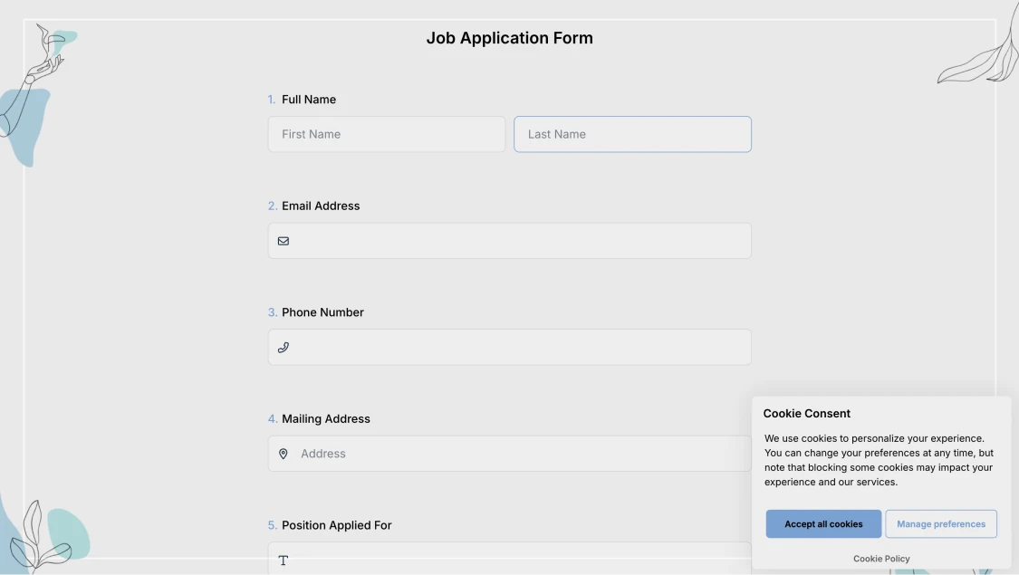Click the Email Address question label
Screen dimensions: 1019x575
(320, 206)
